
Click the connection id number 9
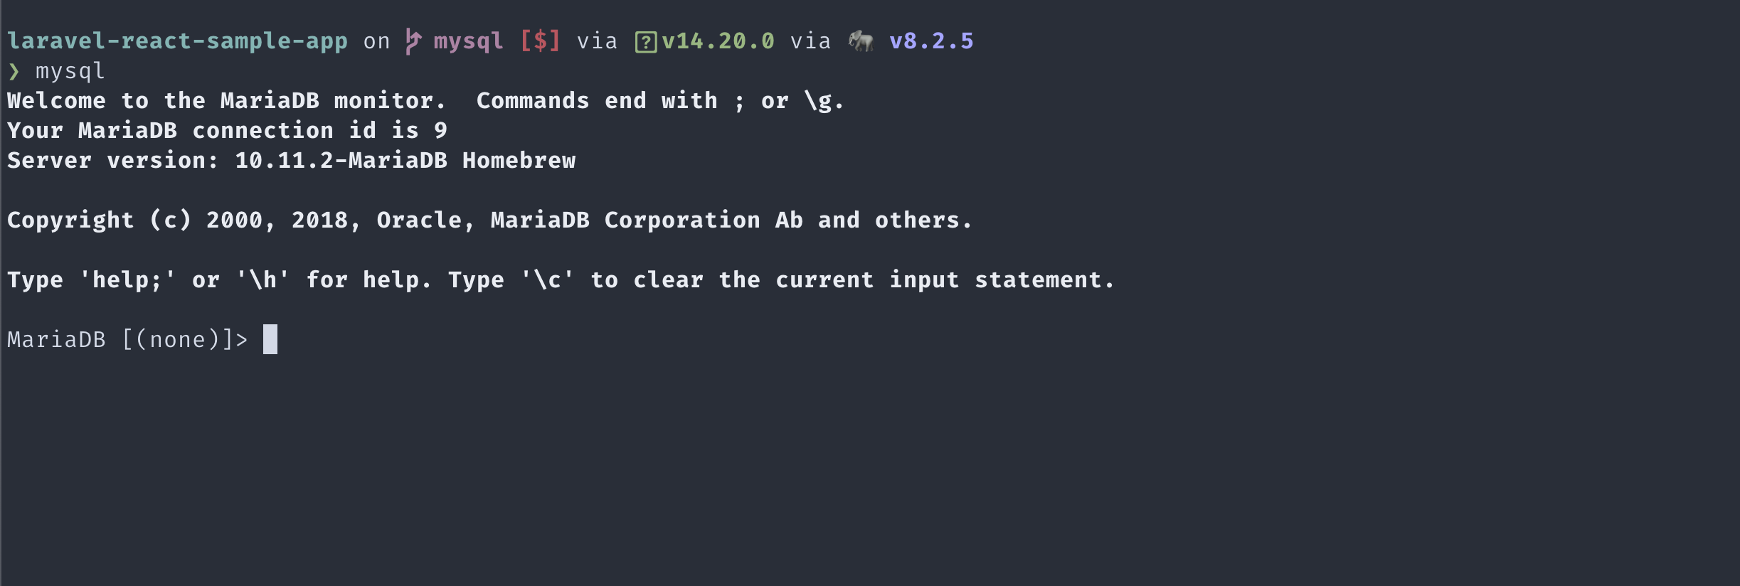[441, 131]
